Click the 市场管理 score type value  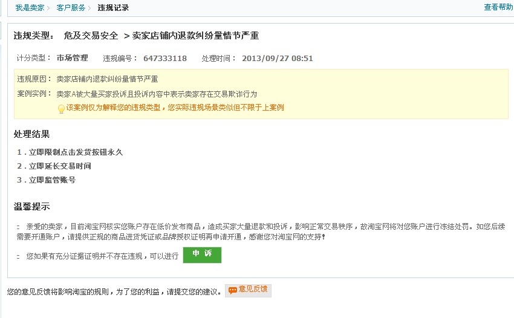72,58
